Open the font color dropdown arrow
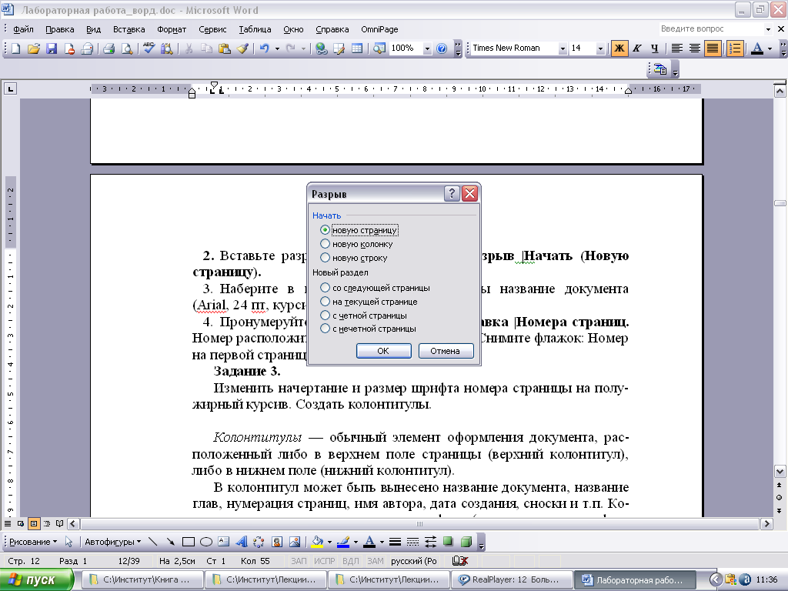788x591 pixels. point(770,48)
